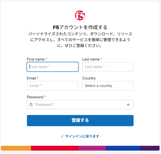Click inside the Password text field

coord(80,104)
